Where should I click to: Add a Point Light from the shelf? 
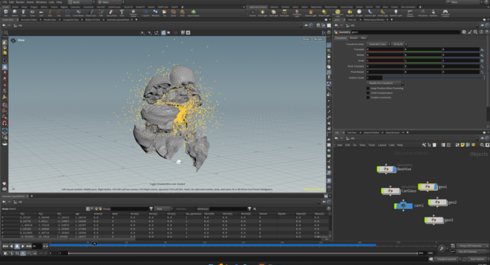click(263, 13)
